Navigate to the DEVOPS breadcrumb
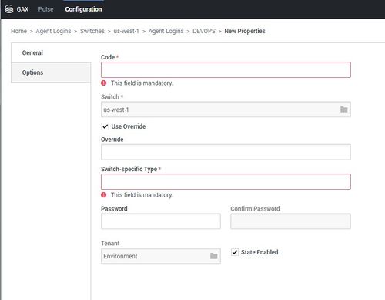385x300 pixels. coord(204,31)
